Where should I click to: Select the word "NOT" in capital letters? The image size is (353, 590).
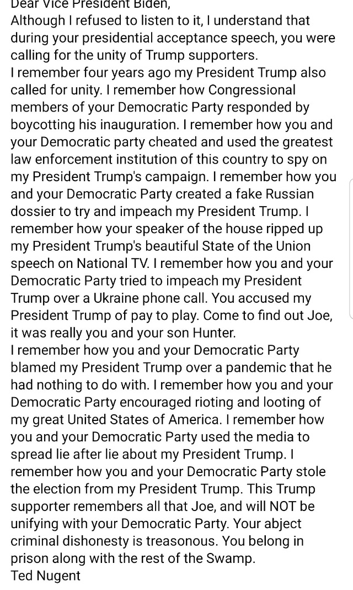click(283, 506)
